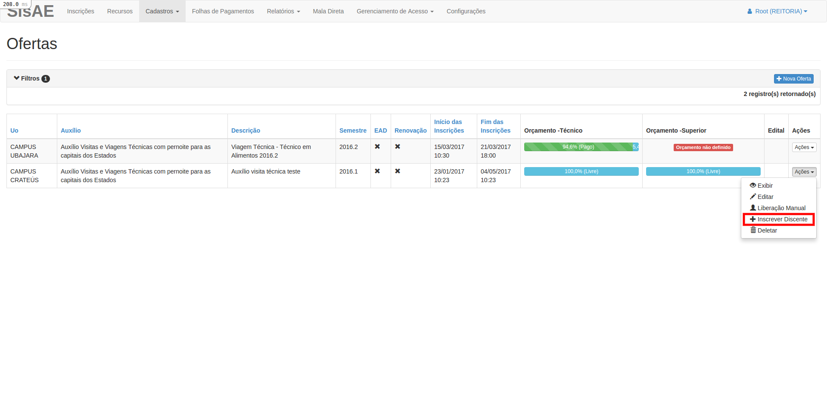Click the Orçamento não definido label
Image resolution: width=827 pixels, height=416 pixels.
703,147
